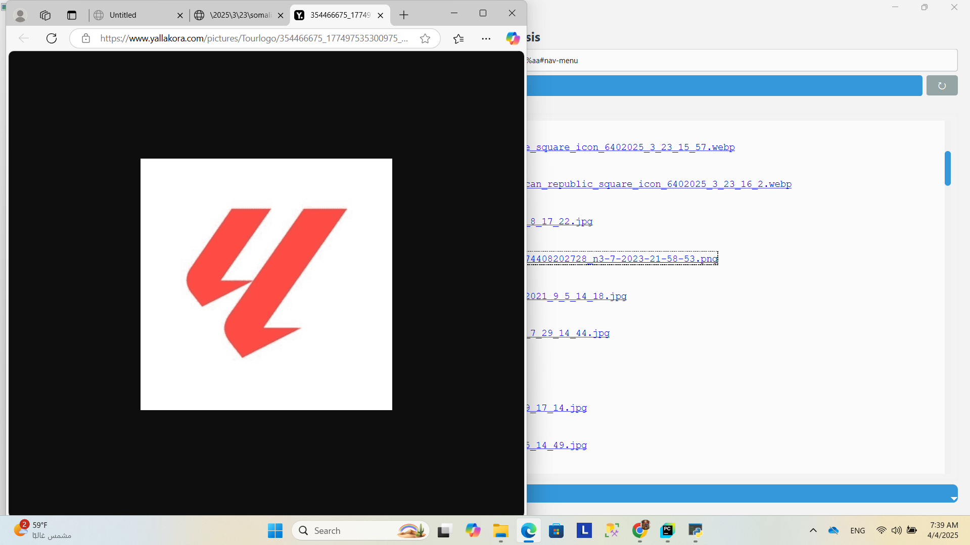This screenshot has width=970, height=545.
Task: Open PyCharm from the taskbar
Action: tap(667, 530)
